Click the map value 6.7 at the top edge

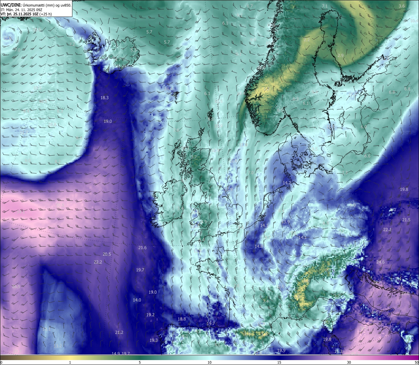250,6
